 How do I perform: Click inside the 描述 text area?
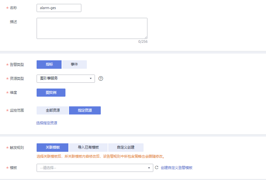click(92, 28)
